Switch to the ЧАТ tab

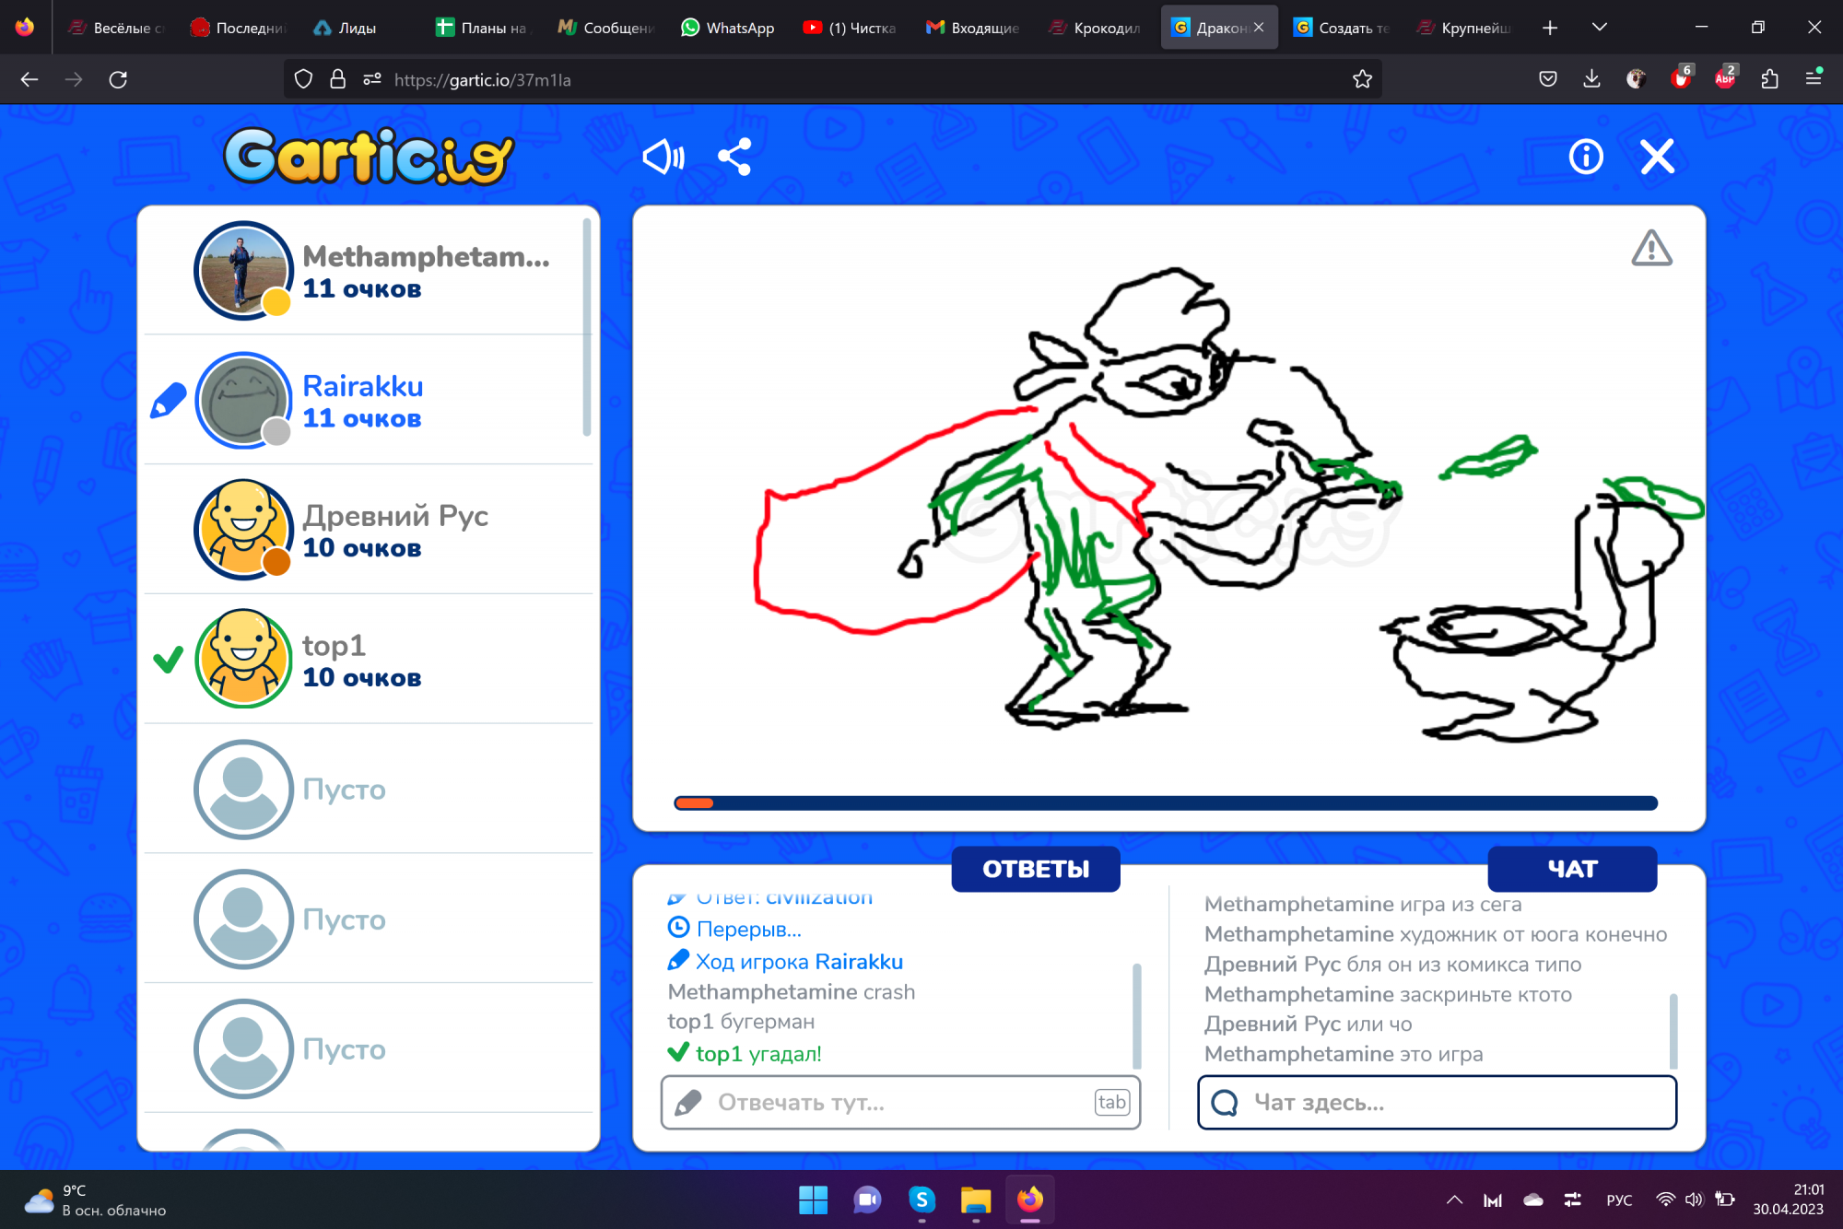pos(1572,868)
